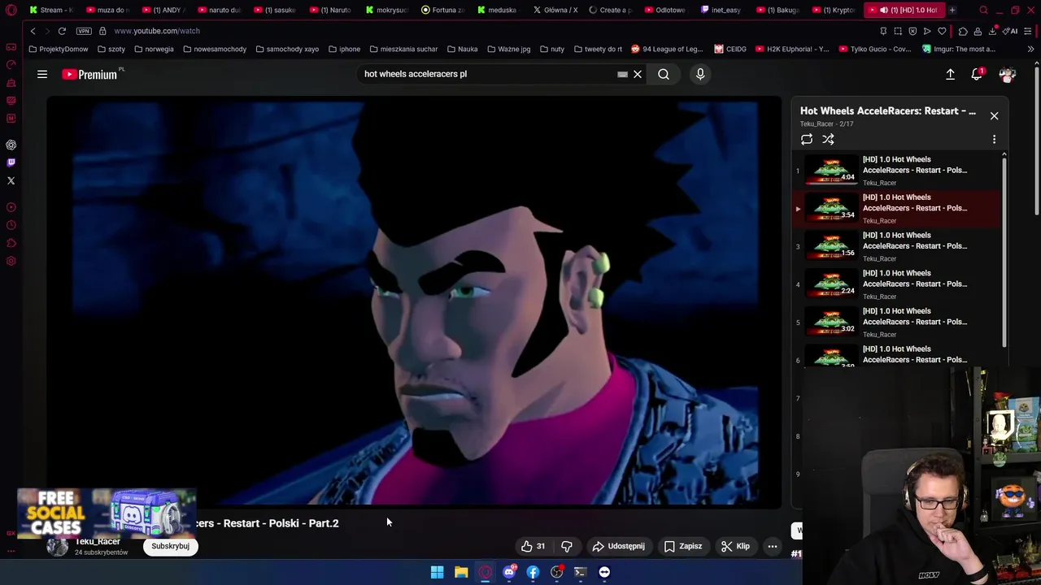Screen dimensions: 1041x585
Task: Open YouTube notifications bell
Action: 977,74
